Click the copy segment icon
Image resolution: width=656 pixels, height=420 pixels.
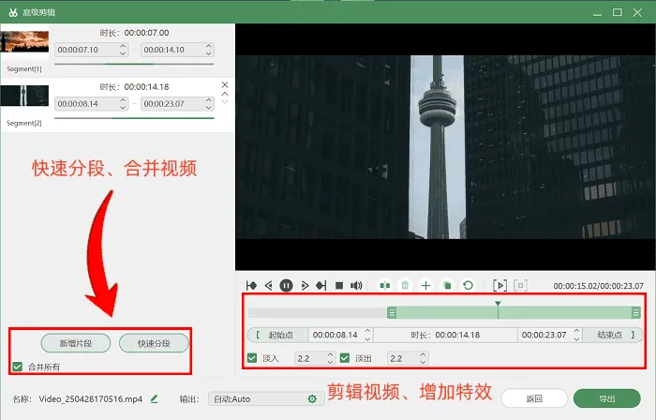click(x=447, y=286)
